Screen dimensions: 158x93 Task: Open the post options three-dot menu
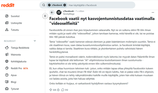point(153,12)
